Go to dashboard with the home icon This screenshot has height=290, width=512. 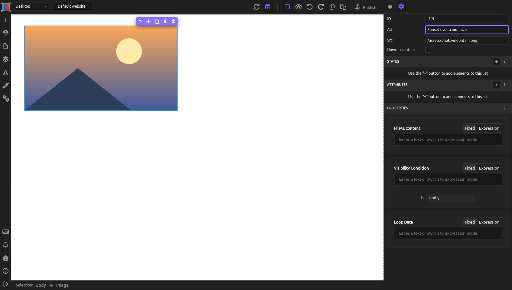point(5,258)
